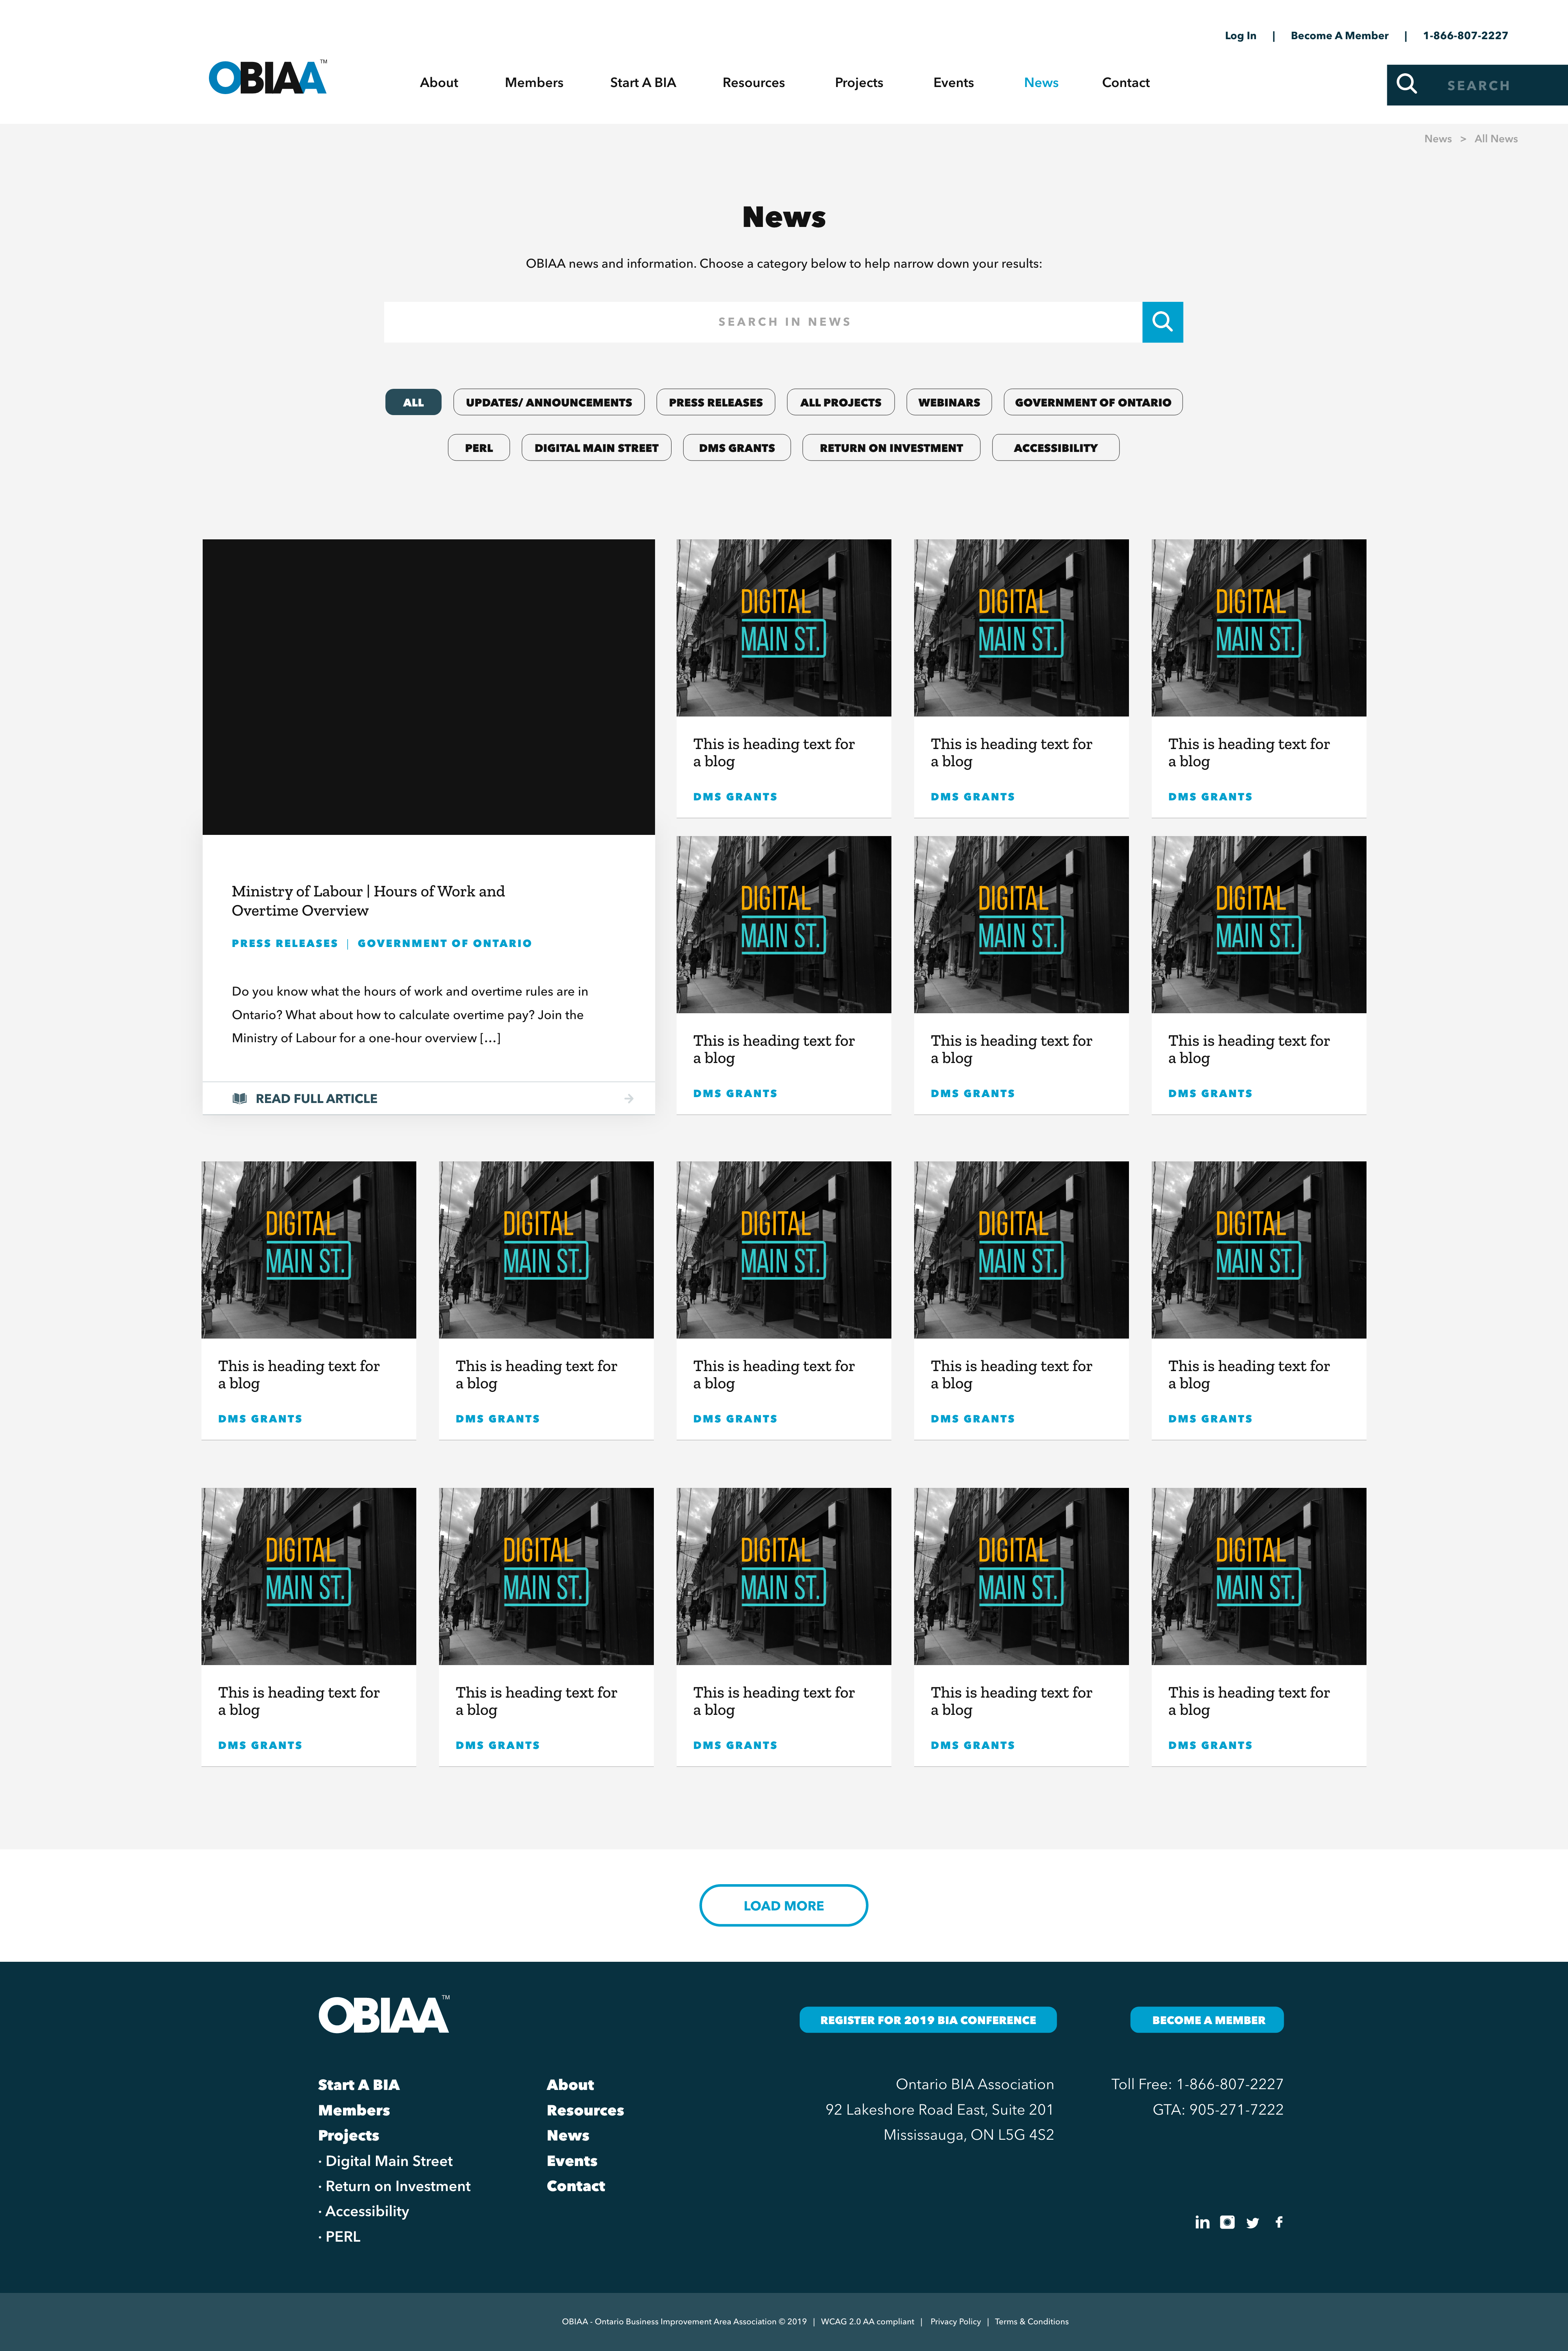The image size is (1568, 2351).
Task: Select the News menu item
Action: (x=1041, y=83)
